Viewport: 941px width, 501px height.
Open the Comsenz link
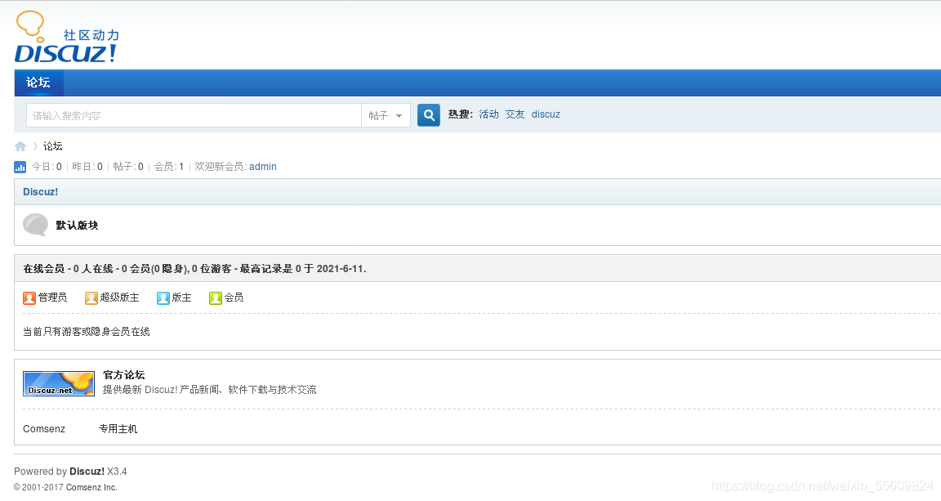click(x=44, y=429)
